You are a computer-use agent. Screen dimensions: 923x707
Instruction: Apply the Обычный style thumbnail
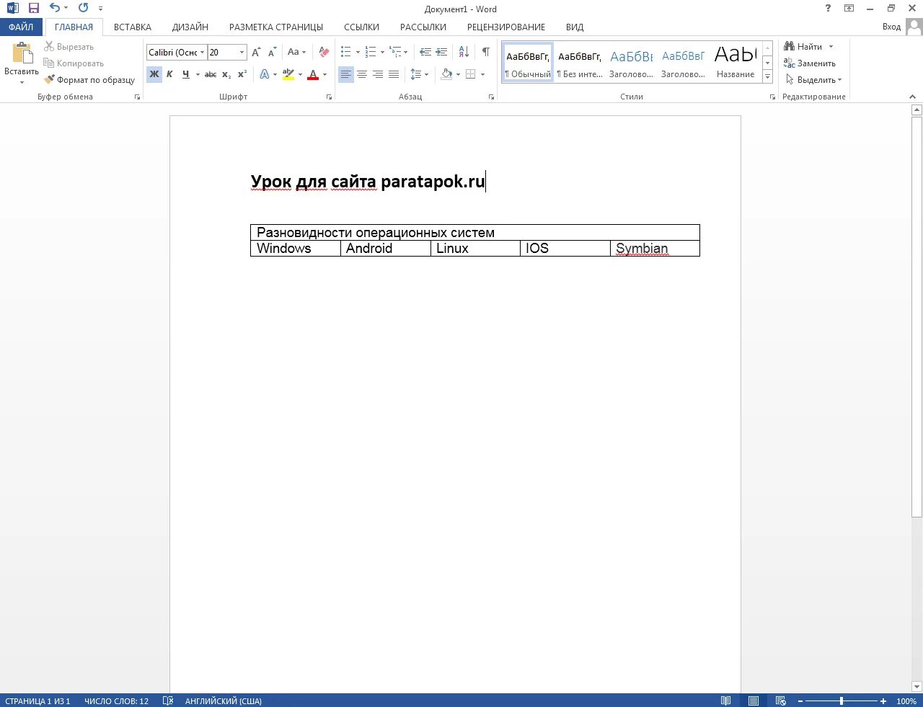tap(528, 62)
